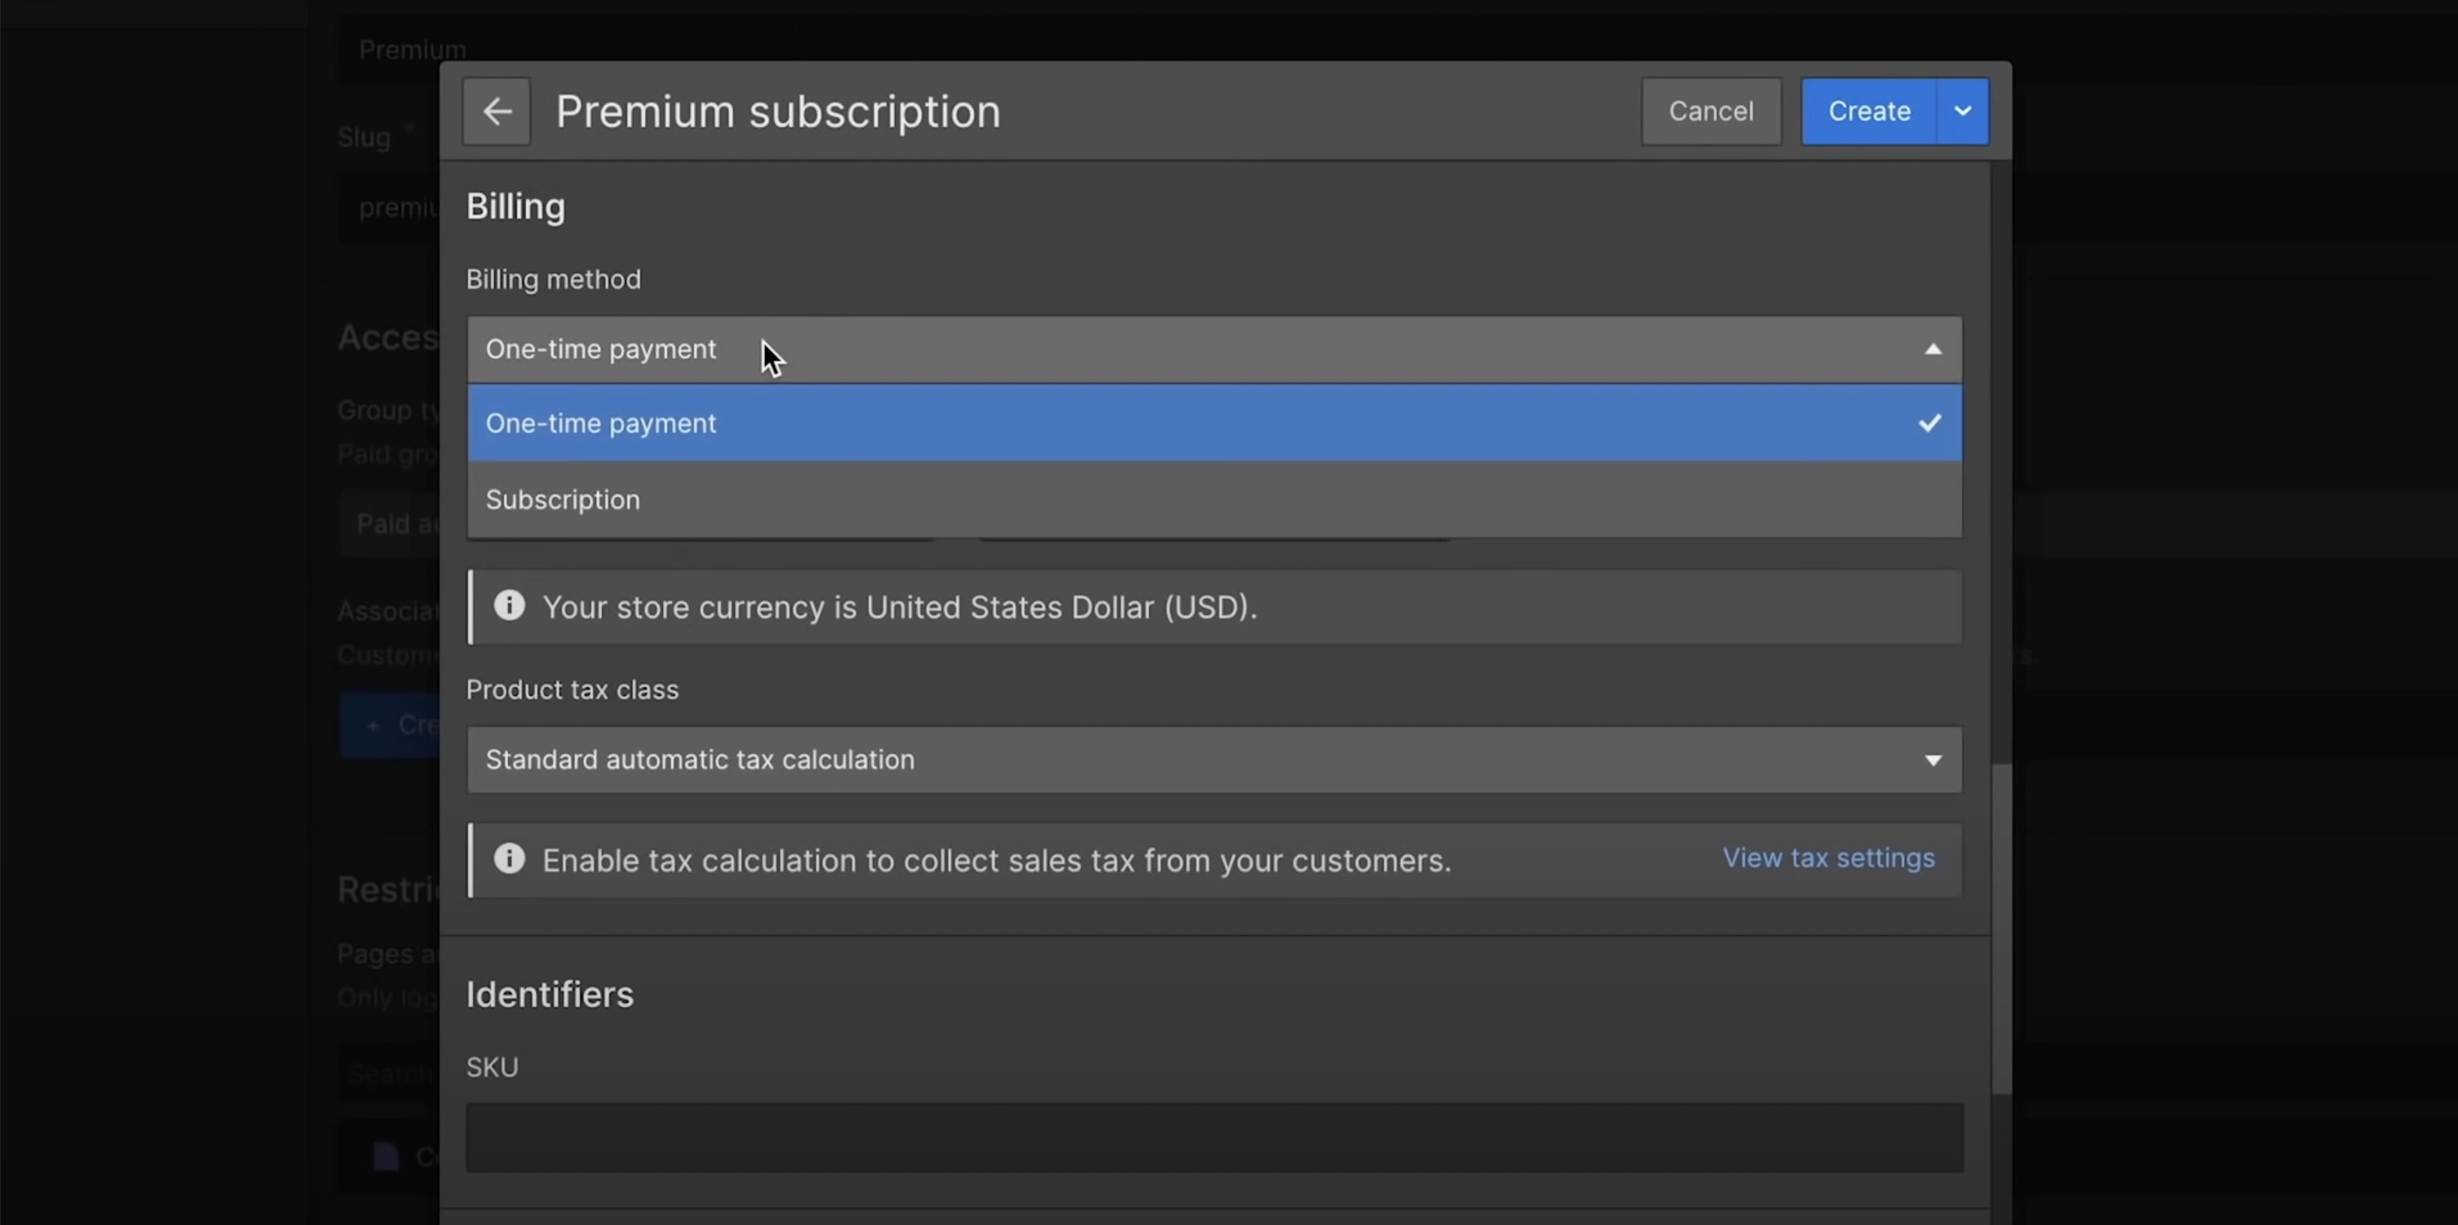Screen dimensions: 2458x1225
Task: Collapse the Billing method dropdown arrow
Action: tap(1932, 349)
